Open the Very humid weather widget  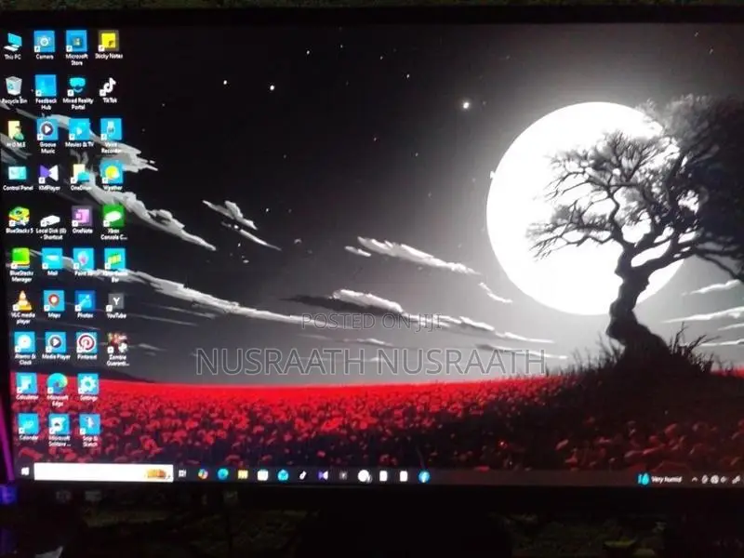pyautogui.click(x=660, y=479)
